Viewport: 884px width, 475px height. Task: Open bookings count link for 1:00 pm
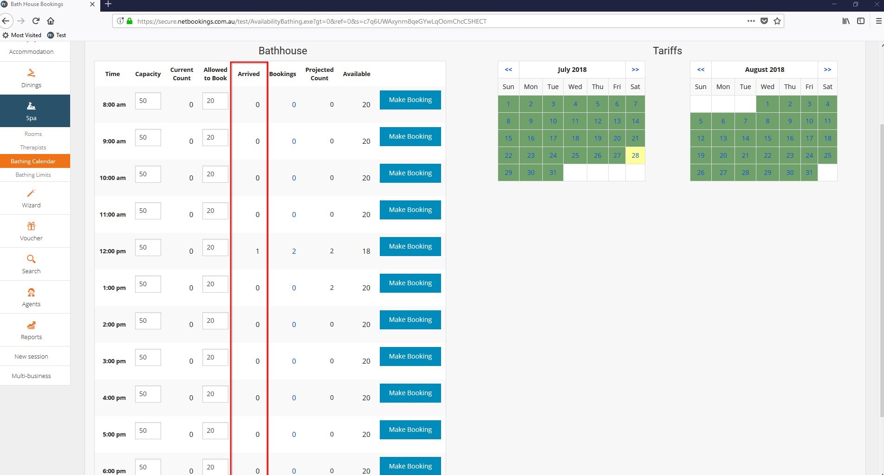294,288
